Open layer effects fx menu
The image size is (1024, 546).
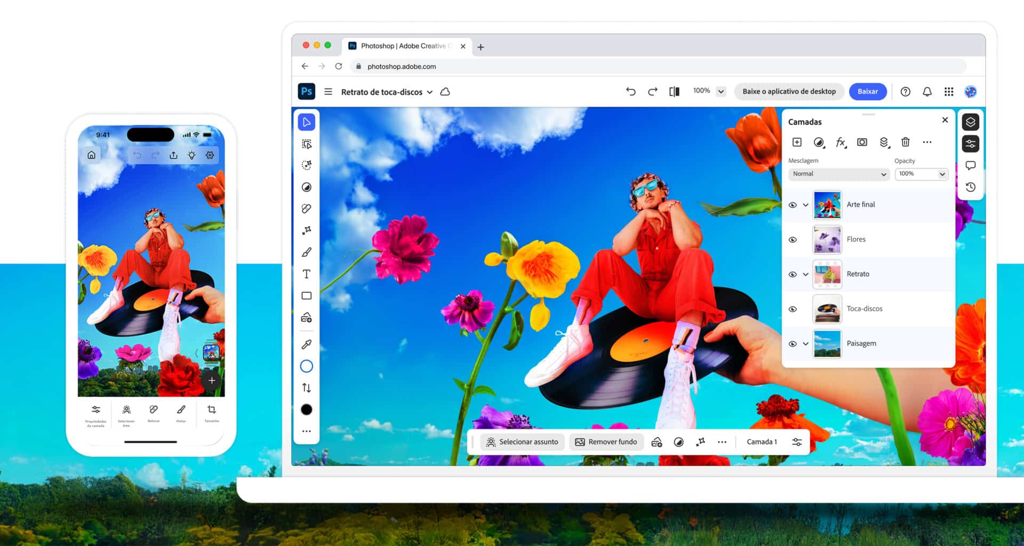tap(841, 142)
